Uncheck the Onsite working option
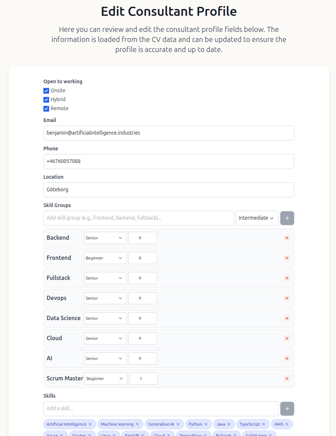 [46, 90]
